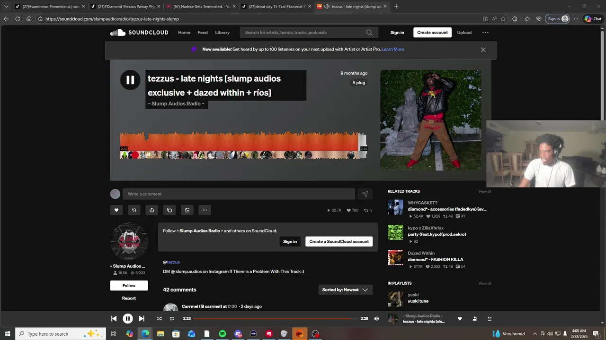Open Spotify from the taskbar
The image size is (606, 340).
[223, 334]
